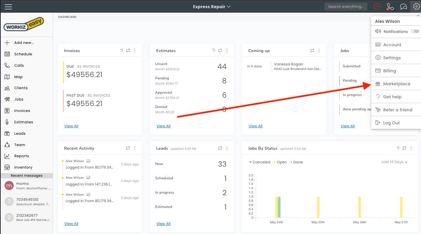Go to Schedule in the sidebar
Screen dimensions: 421x234
click(x=23, y=54)
